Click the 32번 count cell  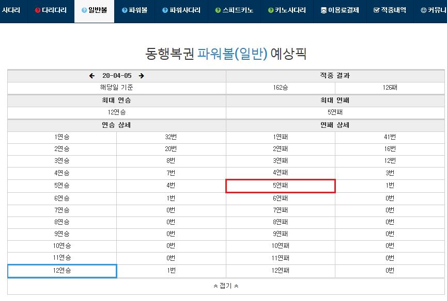click(x=171, y=137)
